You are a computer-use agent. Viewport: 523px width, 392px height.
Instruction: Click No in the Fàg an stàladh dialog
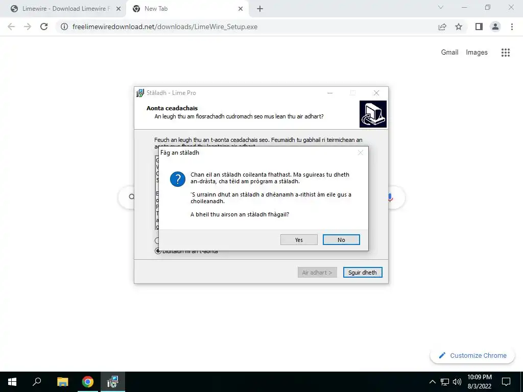tap(341, 240)
